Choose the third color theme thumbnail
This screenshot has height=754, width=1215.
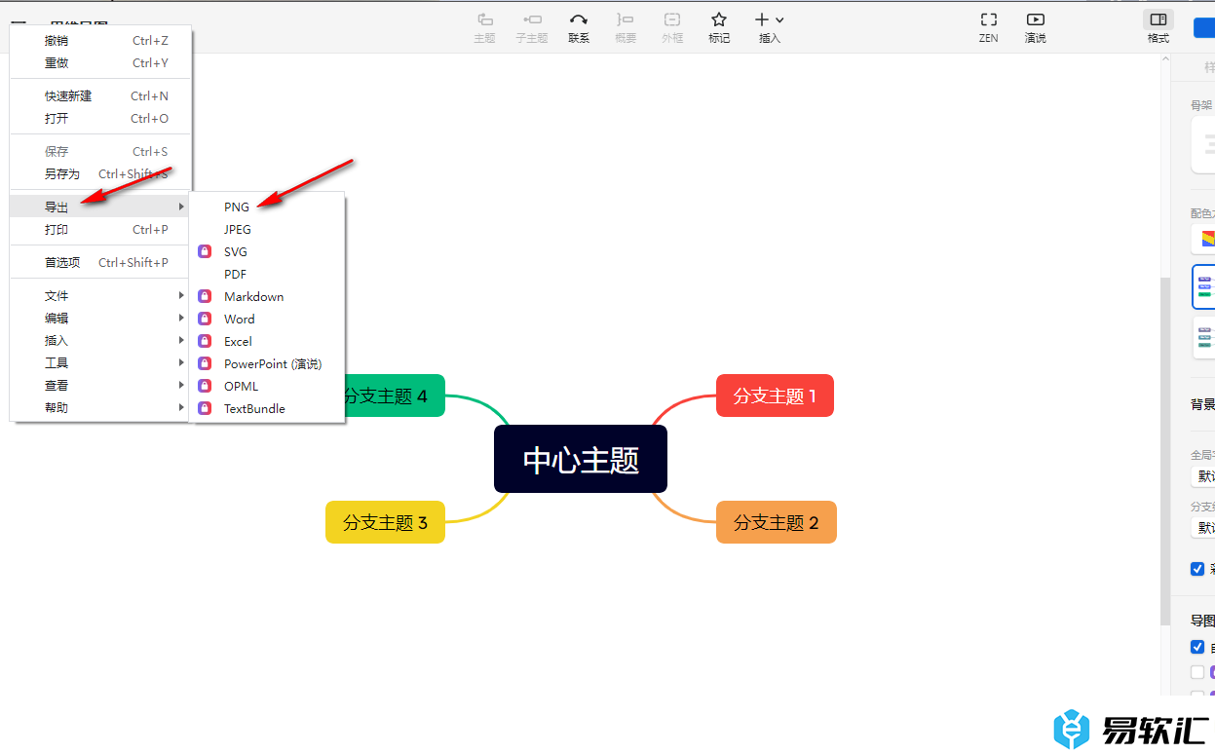(x=1204, y=338)
